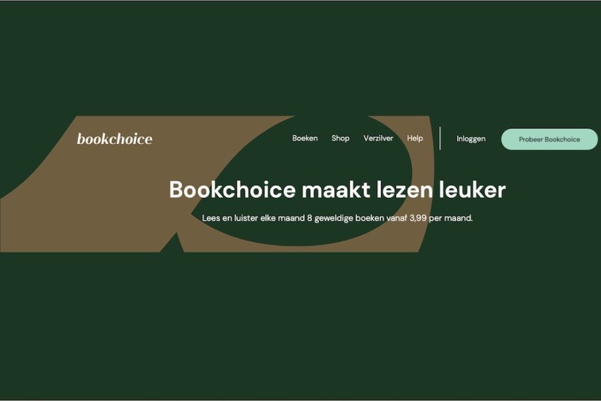Go to the Verzilver page

pyautogui.click(x=378, y=138)
